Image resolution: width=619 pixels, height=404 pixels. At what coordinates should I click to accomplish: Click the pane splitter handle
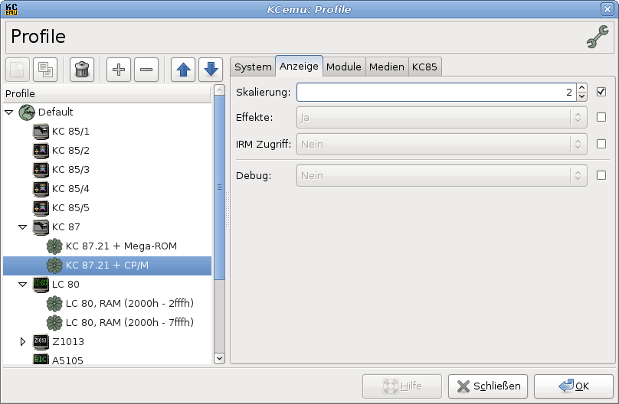point(228,210)
